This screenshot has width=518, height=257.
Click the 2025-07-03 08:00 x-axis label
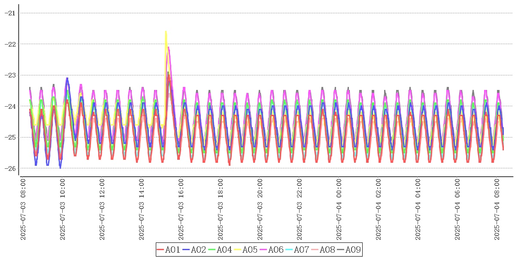pyautogui.click(x=23, y=209)
